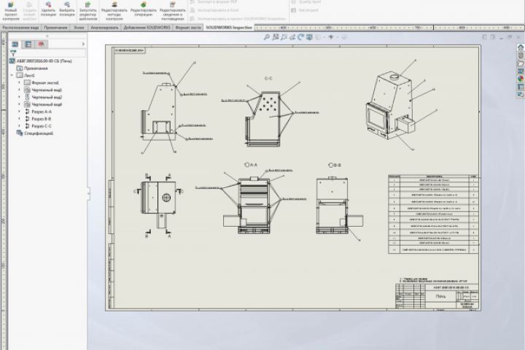Click the title block text Печь
Screen dimensions: 525x350
click(x=440, y=297)
